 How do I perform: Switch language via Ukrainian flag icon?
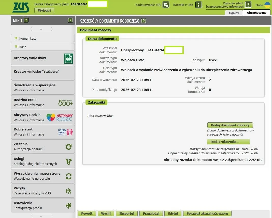268,5
